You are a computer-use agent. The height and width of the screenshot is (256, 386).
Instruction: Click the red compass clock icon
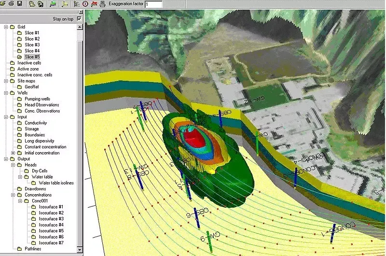tap(85, 4)
